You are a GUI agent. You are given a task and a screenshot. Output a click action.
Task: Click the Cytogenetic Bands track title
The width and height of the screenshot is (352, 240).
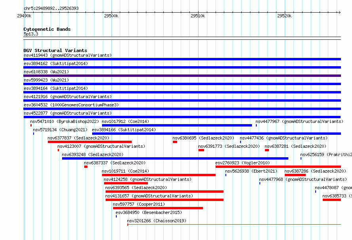click(47, 29)
